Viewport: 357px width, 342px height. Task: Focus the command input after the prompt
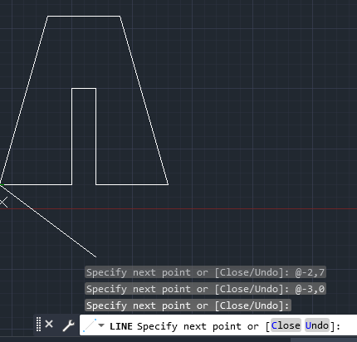(x=349, y=325)
